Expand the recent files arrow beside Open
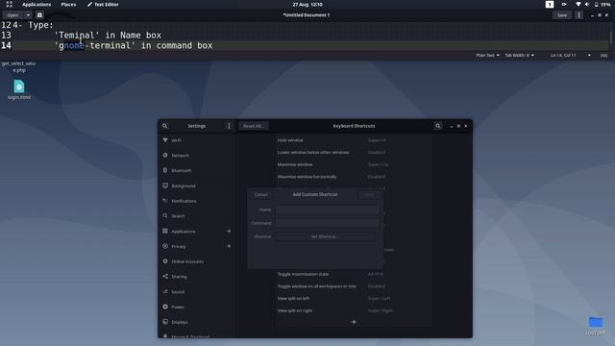 tap(28, 15)
